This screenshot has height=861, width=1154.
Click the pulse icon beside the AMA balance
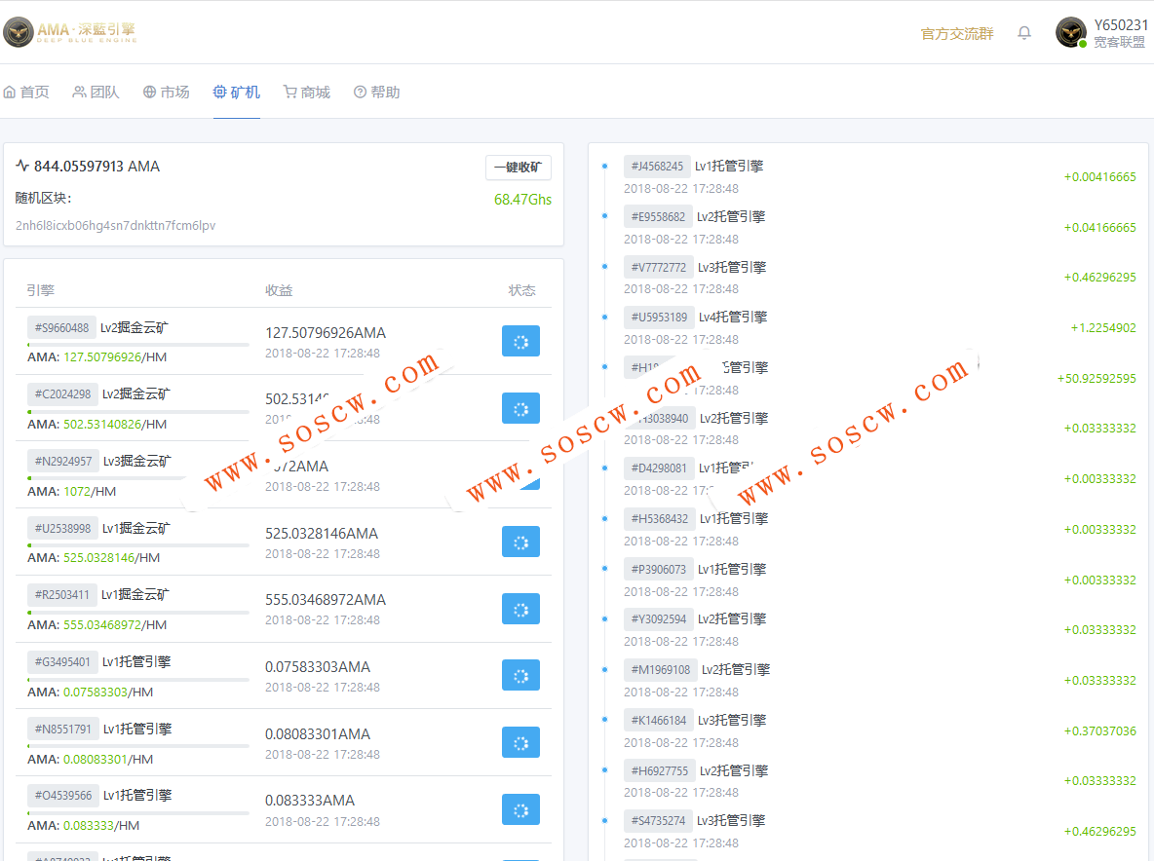(x=22, y=167)
